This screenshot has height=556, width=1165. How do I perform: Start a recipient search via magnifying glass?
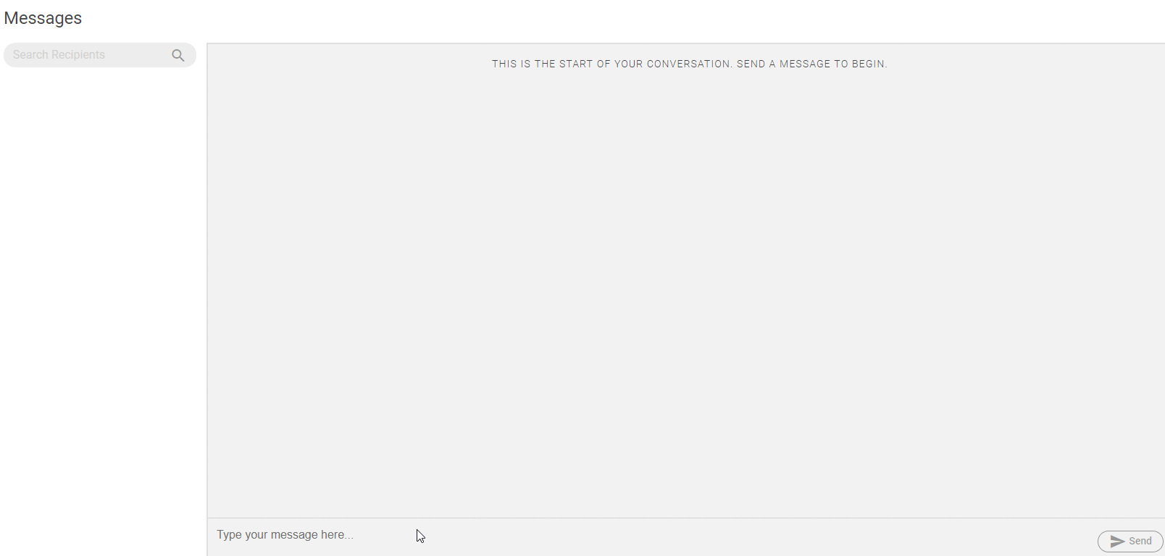(178, 55)
